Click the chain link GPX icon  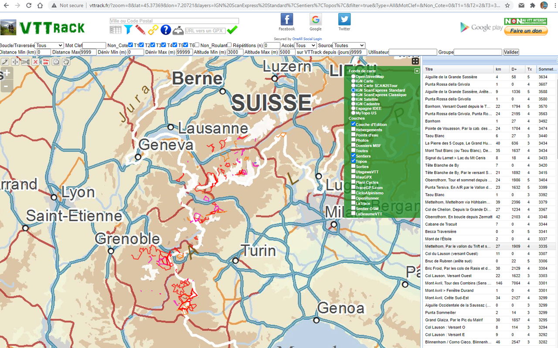coord(153,30)
